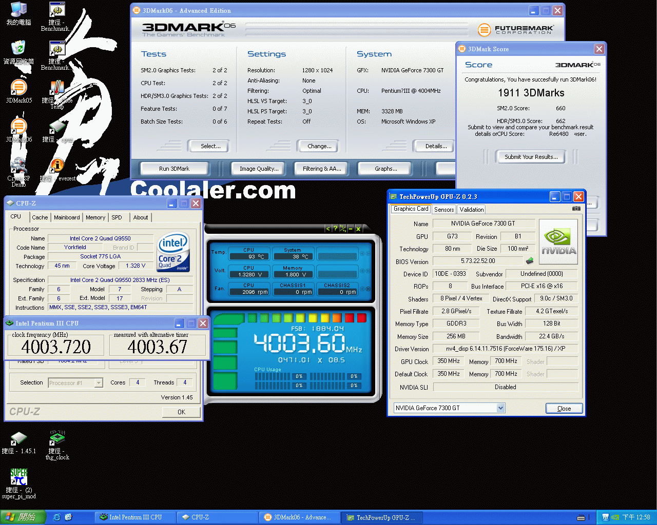Launch the everest shortcut icon
657x525 pixels.
coord(57,169)
